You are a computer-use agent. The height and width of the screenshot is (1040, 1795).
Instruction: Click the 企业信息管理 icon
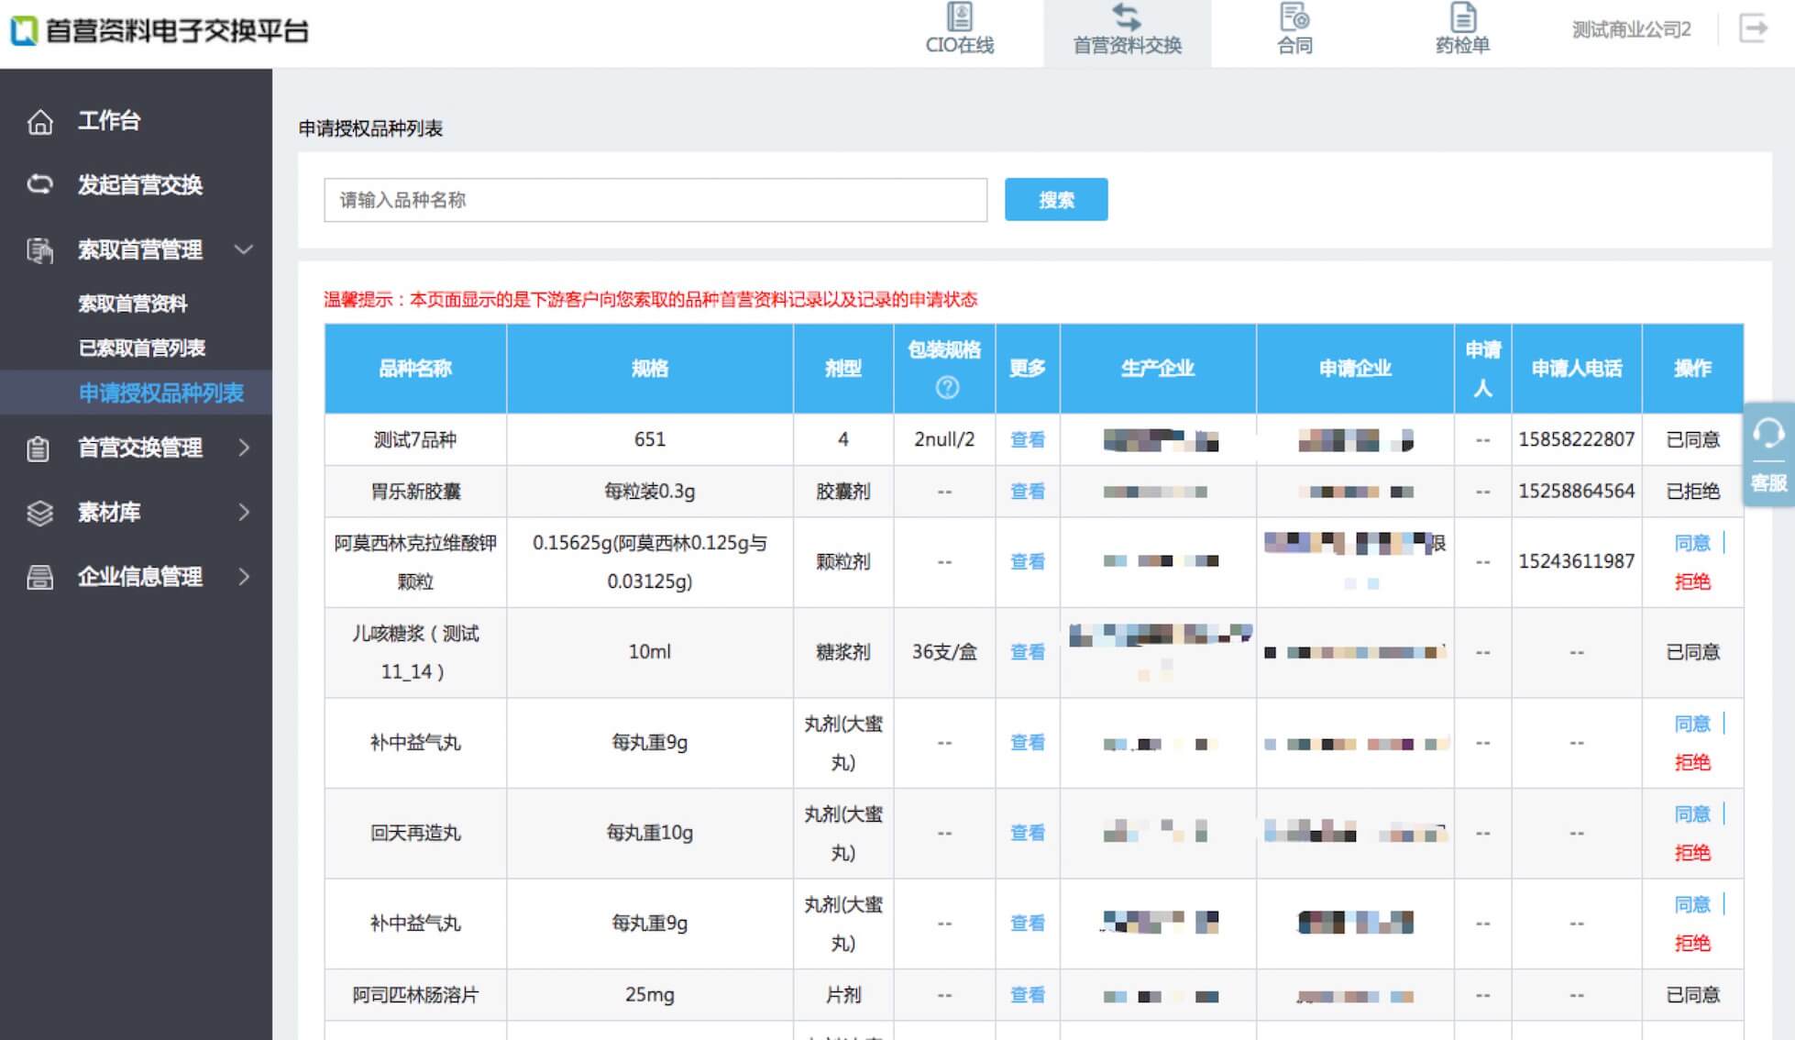click(x=39, y=577)
